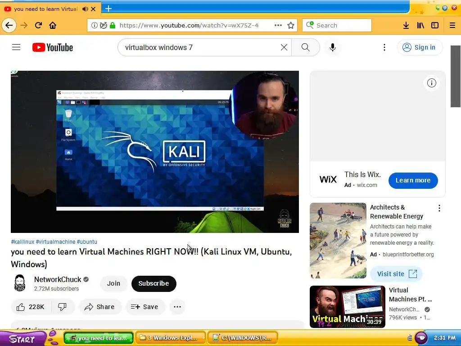
Task: Reload the page with the refresh icon
Action: pyautogui.click(x=39, y=25)
